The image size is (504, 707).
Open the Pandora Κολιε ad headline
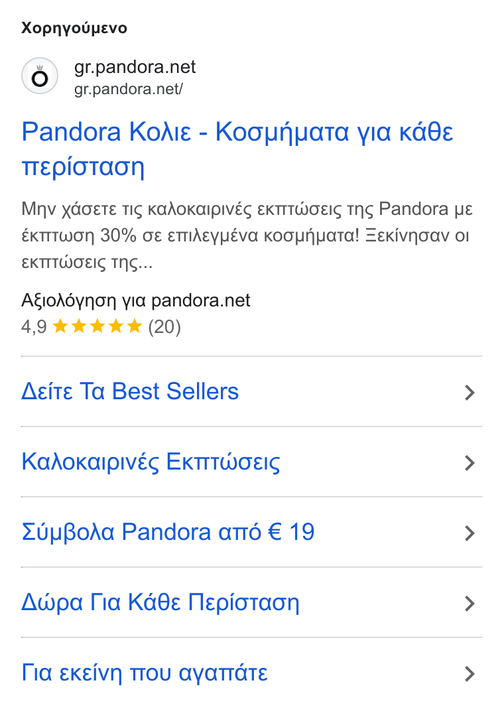[x=237, y=149]
